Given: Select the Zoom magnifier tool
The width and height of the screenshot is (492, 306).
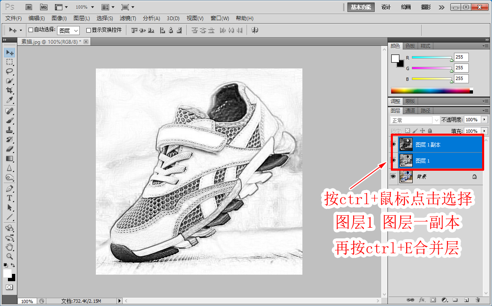Looking at the screenshot, I should pos(10,256).
